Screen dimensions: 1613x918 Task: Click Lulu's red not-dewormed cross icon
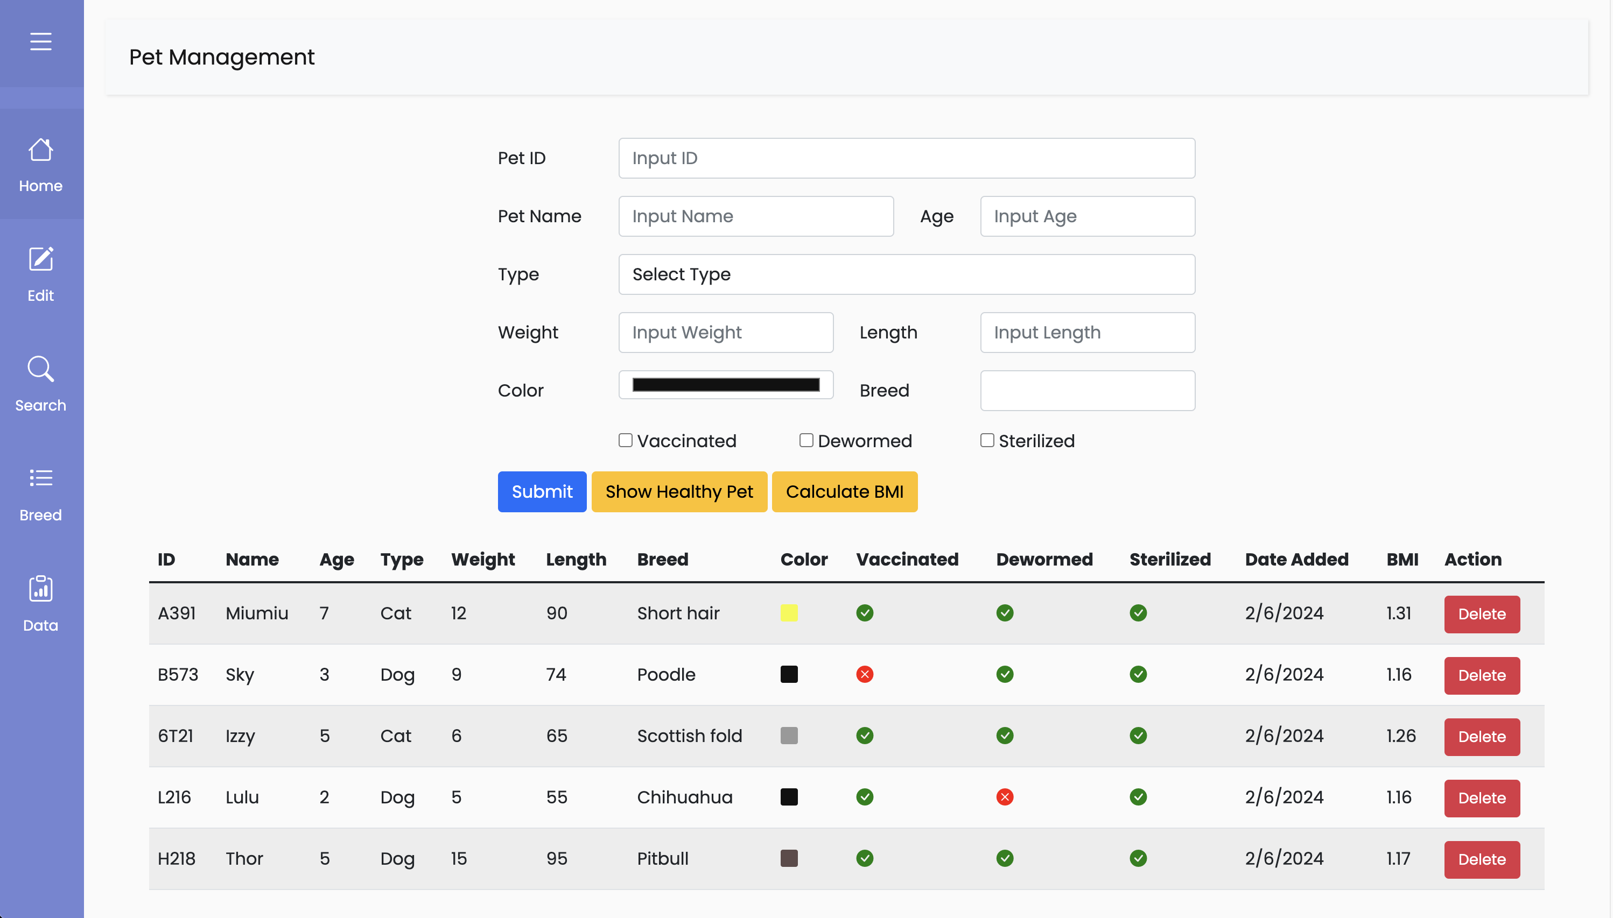(1004, 797)
